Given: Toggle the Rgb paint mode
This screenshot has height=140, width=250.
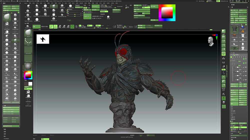Looking at the screenshot, I should point(89,25).
